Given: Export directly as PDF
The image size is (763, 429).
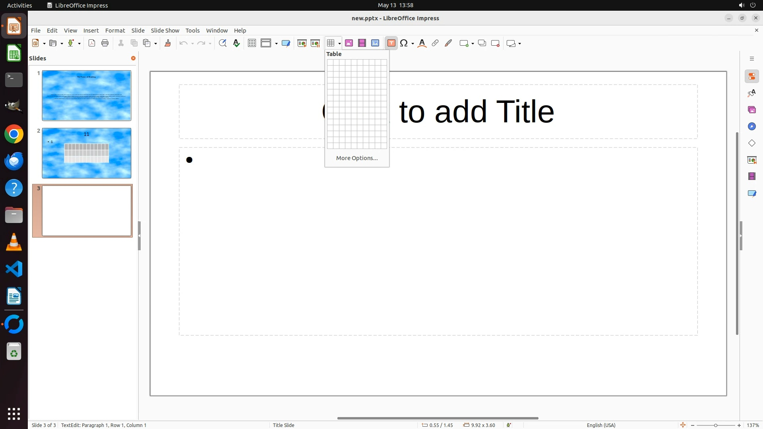Looking at the screenshot, I should coord(92,43).
